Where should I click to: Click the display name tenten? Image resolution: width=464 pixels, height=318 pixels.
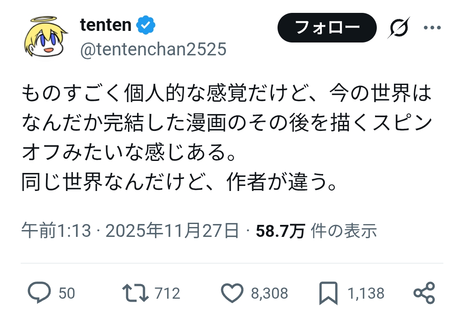pos(105,25)
